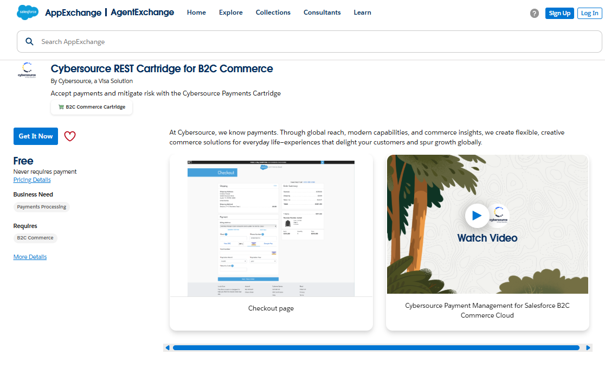Click the carousel right scroll arrow
Screen dimensions: 605x367
pyautogui.click(x=588, y=347)
